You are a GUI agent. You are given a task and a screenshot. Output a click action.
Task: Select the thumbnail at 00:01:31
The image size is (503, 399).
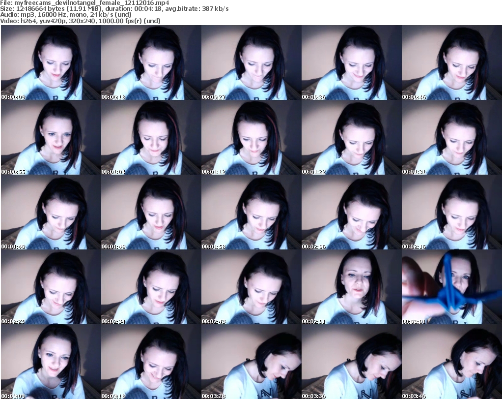[451, 138]
